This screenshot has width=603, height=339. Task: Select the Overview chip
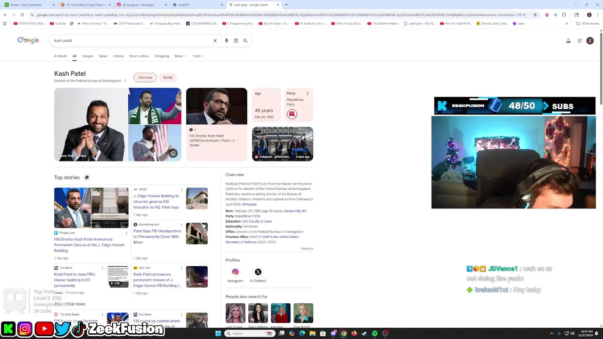click(x=145, y=77)
